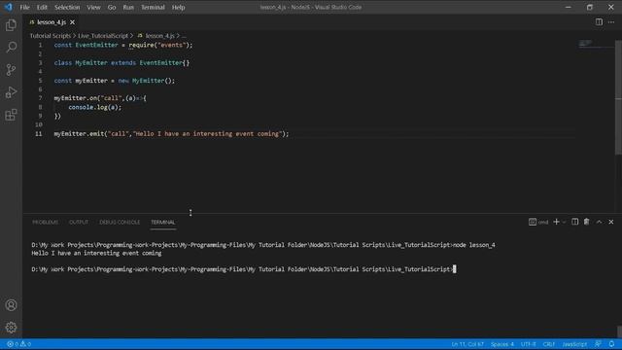Change encoding via UTF-8 indicator

[528, 344]
